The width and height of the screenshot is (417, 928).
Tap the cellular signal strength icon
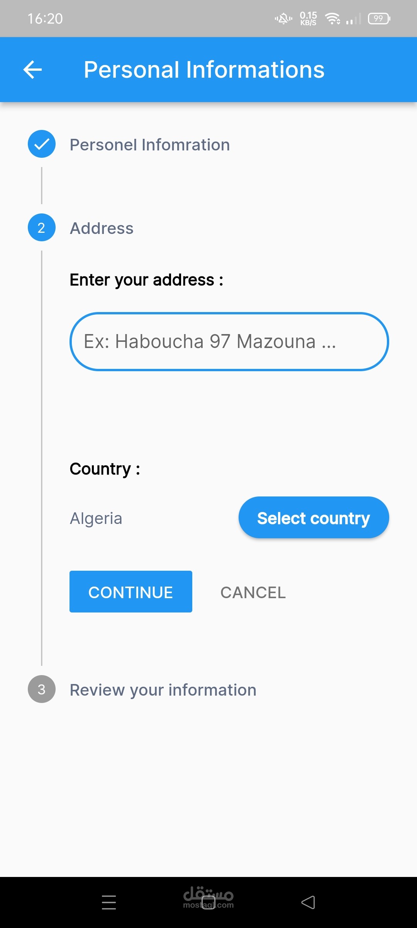click(x=354, y=19)
